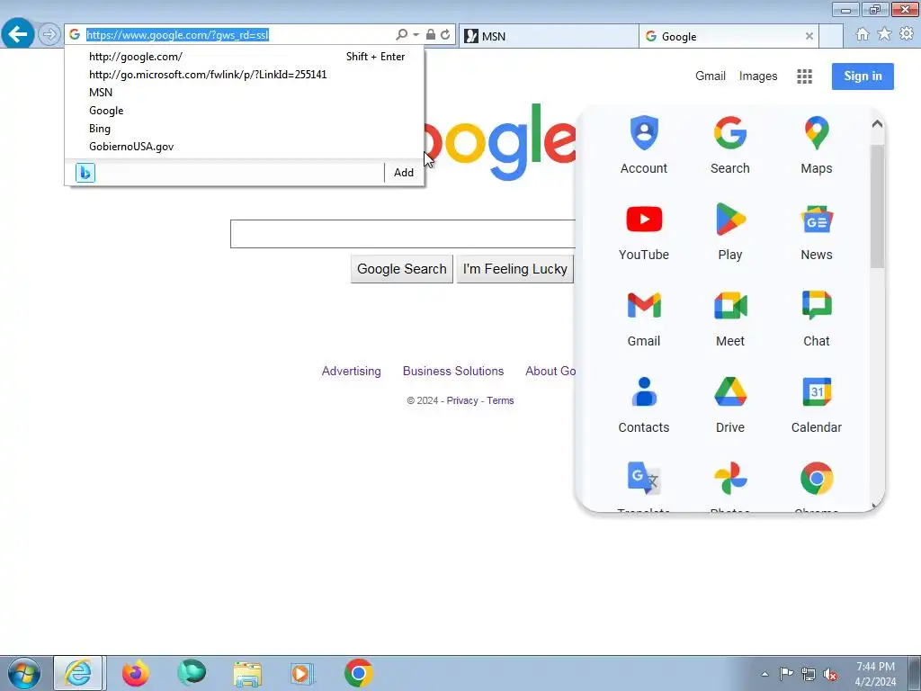Open Favorites star icon
921x691 pixels.
884,34
